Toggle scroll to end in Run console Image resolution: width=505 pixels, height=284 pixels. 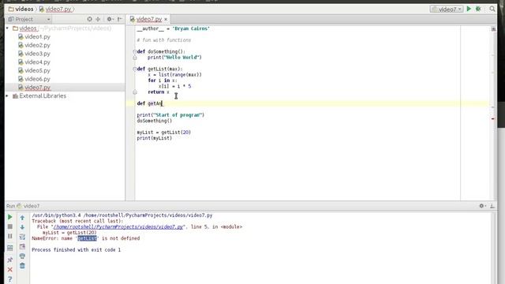tap(22, 247)
